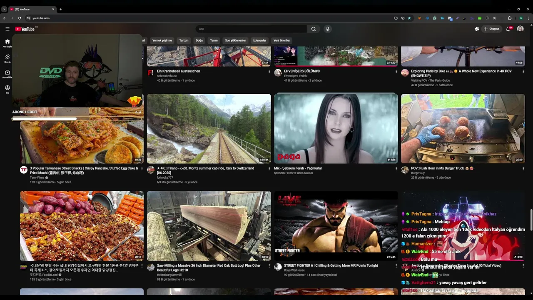The height and width of the screenshot is (300, 533).
Task: Open video title STREET FIGHTER 6 Chilling
Action: click(331, 265)
